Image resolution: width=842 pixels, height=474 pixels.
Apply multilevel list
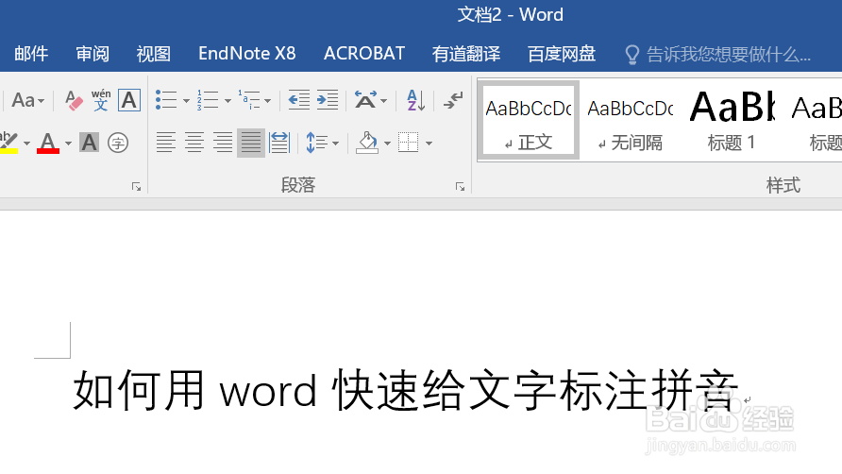(x=249, y=100)
